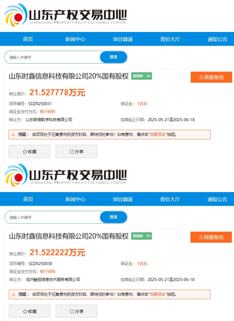The image size is (234, 321).
Task: Open 竞价大厅 in the upper navigation bar
Action: tap(170, 39)
